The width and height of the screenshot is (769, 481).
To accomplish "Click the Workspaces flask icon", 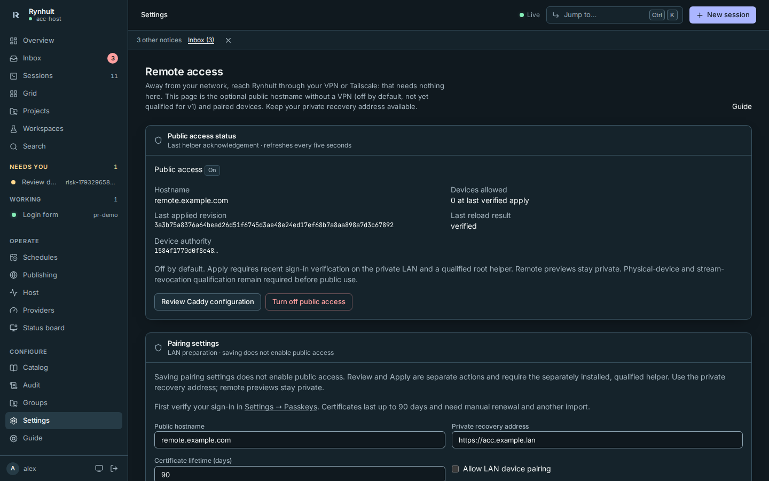I will 14,129.
